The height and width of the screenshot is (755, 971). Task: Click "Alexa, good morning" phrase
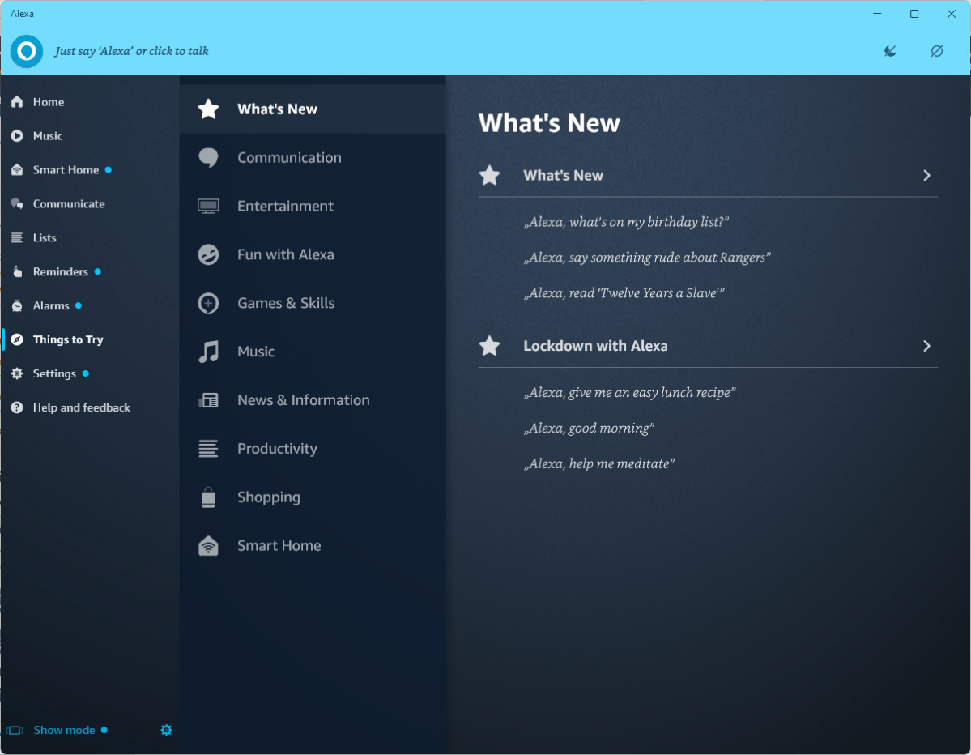point(589,429)
